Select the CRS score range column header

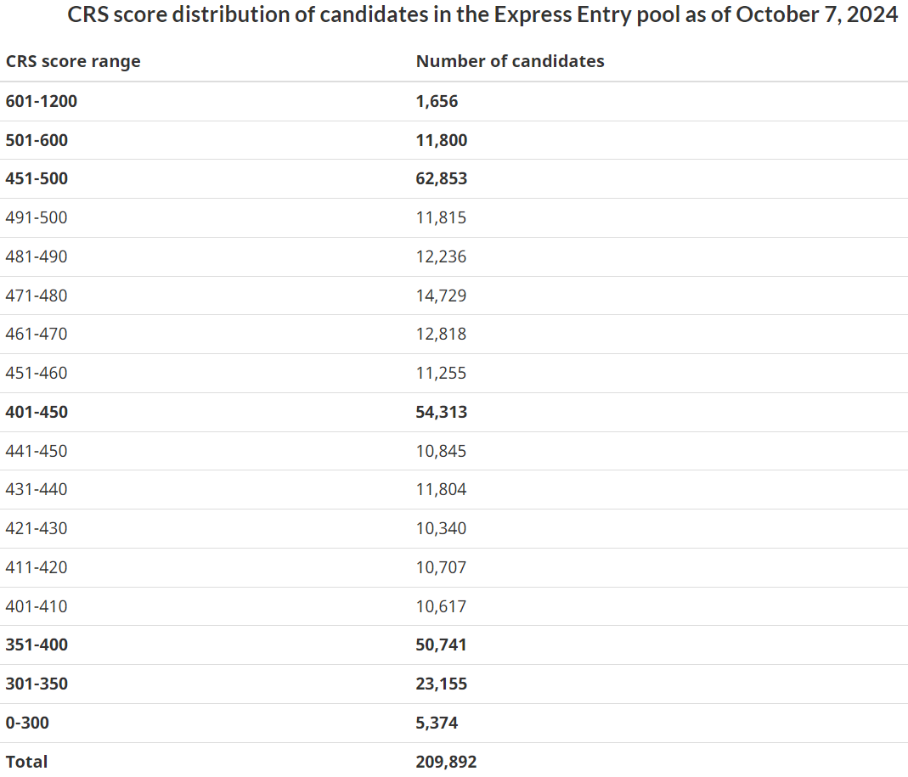tap(73, 61)
